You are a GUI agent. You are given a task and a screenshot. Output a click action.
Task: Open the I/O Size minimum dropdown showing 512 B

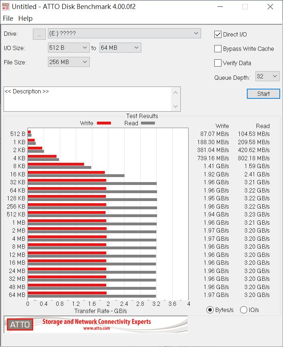coord(69,48)
